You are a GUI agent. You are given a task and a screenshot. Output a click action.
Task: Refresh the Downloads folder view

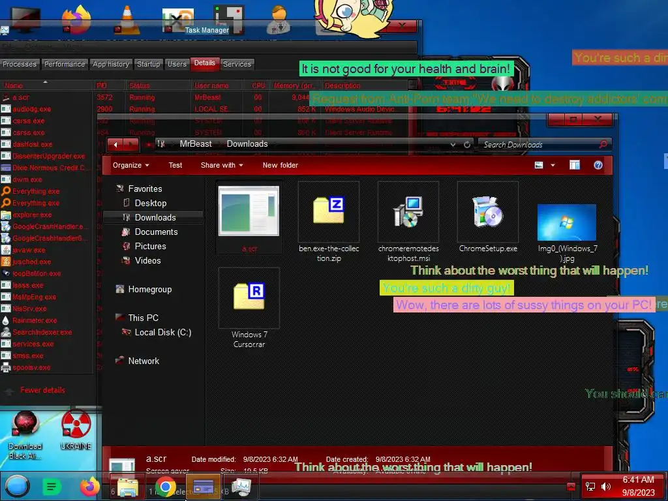coord(467,145)
